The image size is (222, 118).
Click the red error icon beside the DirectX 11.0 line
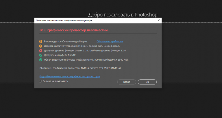pyautogui.click(x=41, y=50)
